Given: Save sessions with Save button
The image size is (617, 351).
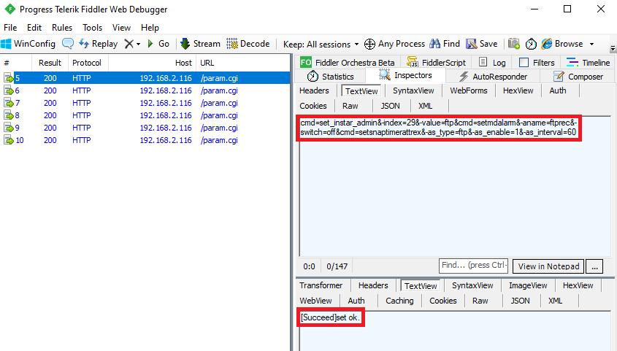Looking at the screenshot, I should 482,44.
